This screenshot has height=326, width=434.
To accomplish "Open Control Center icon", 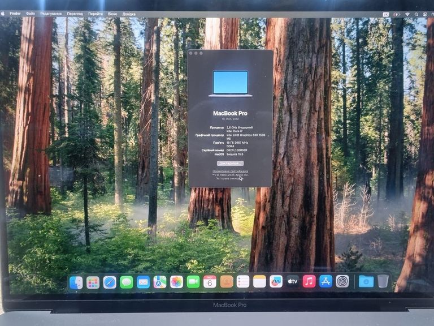I will pos(425,14).
